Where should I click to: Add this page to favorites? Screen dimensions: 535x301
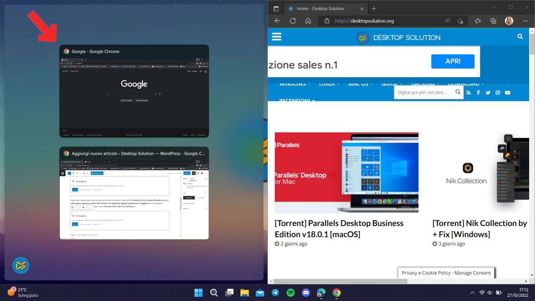[460, 21]
